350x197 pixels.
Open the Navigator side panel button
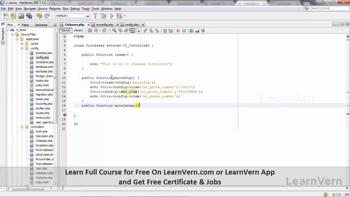(3, 36)
